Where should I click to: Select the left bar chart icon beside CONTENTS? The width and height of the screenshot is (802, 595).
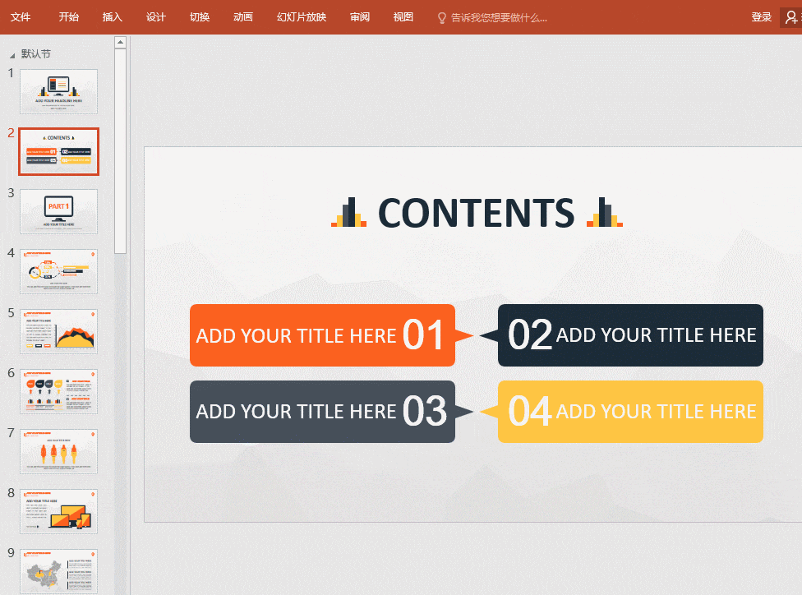coord(349,212)
